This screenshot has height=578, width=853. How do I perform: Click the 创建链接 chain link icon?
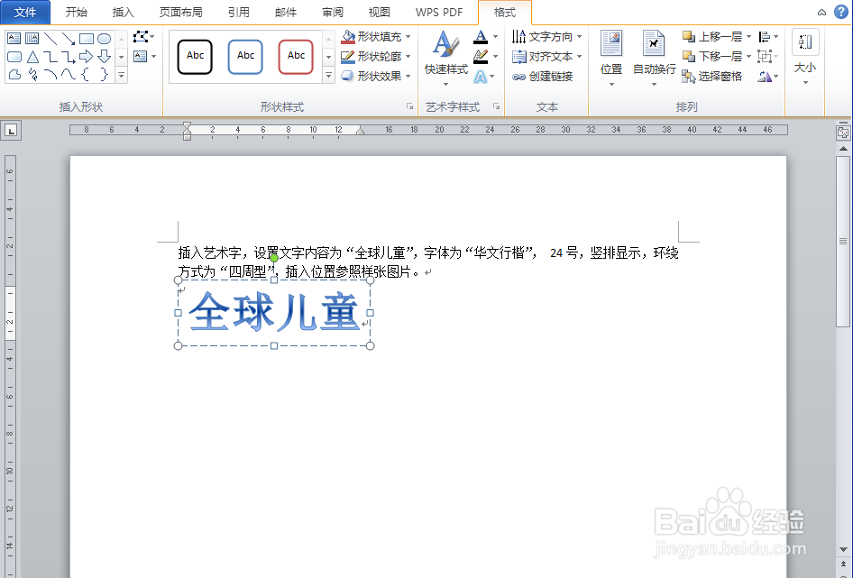tap(521, 77)
